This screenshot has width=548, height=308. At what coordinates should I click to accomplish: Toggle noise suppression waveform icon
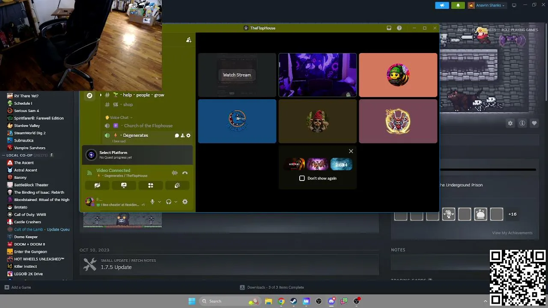coord(175,173)
